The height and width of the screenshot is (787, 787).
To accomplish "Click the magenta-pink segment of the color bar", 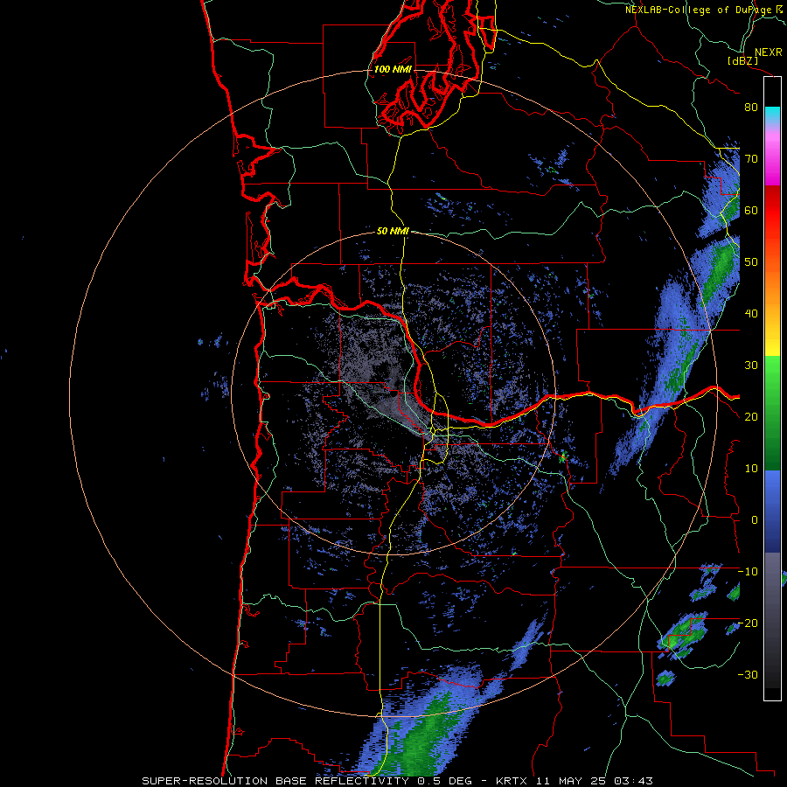I will [x=772, y=161].
